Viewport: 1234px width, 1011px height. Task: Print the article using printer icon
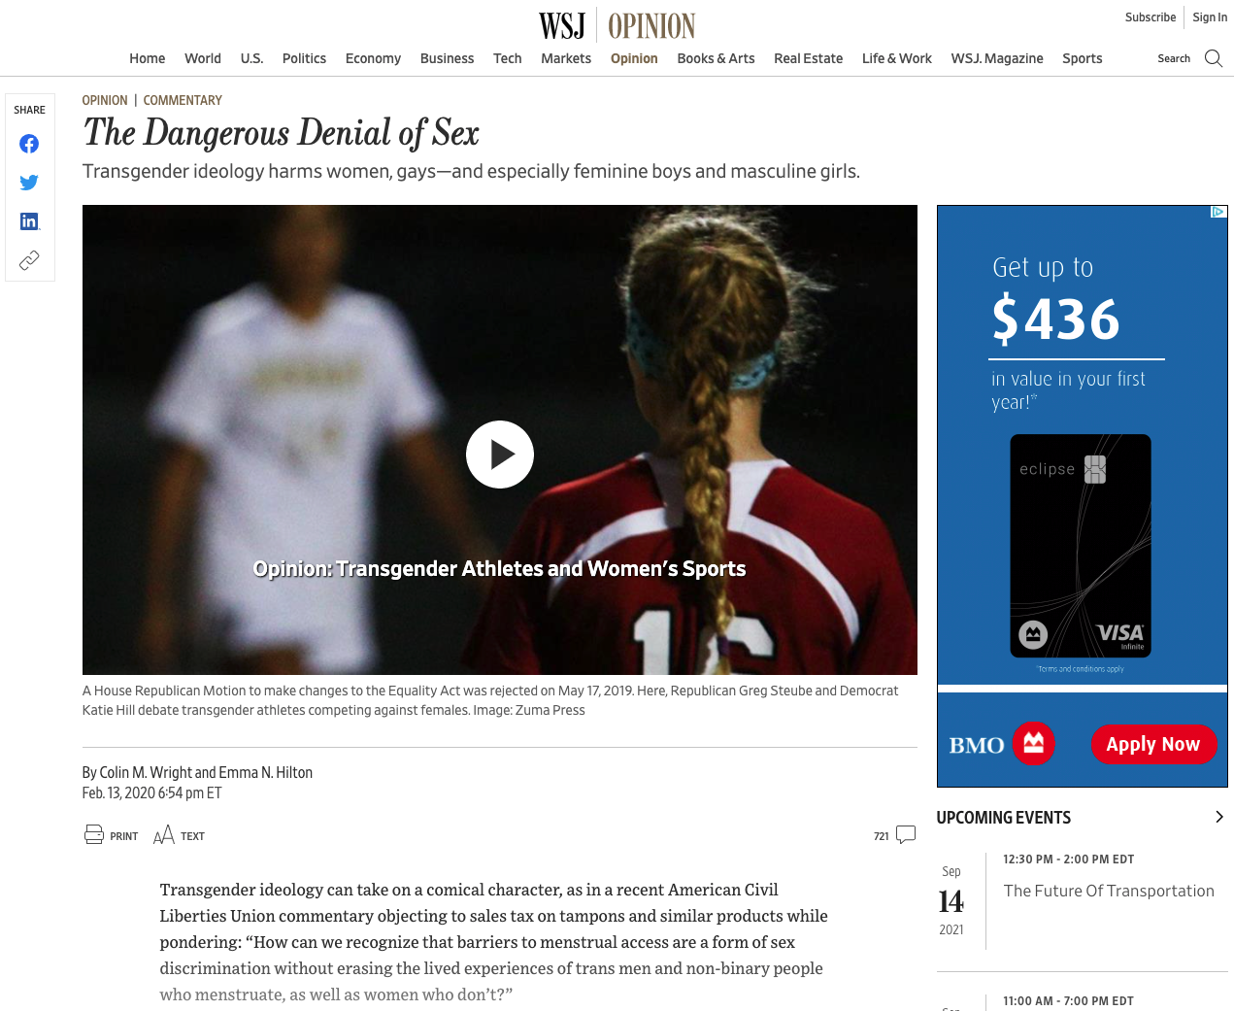94,834
